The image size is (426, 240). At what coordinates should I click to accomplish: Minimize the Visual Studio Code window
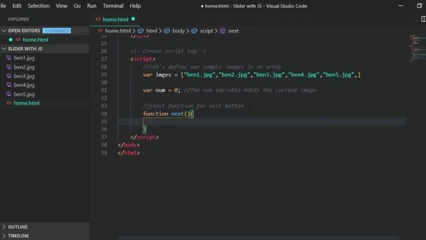(401, 6)
